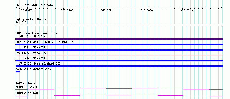Screen dimensions: 230x99
Task: Click ruler tick label 36313790
Action: pyautogui.click(x=107, y=10)
